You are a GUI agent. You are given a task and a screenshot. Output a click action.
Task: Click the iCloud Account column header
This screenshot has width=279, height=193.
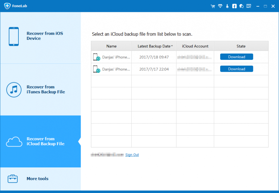coord(195,46)
